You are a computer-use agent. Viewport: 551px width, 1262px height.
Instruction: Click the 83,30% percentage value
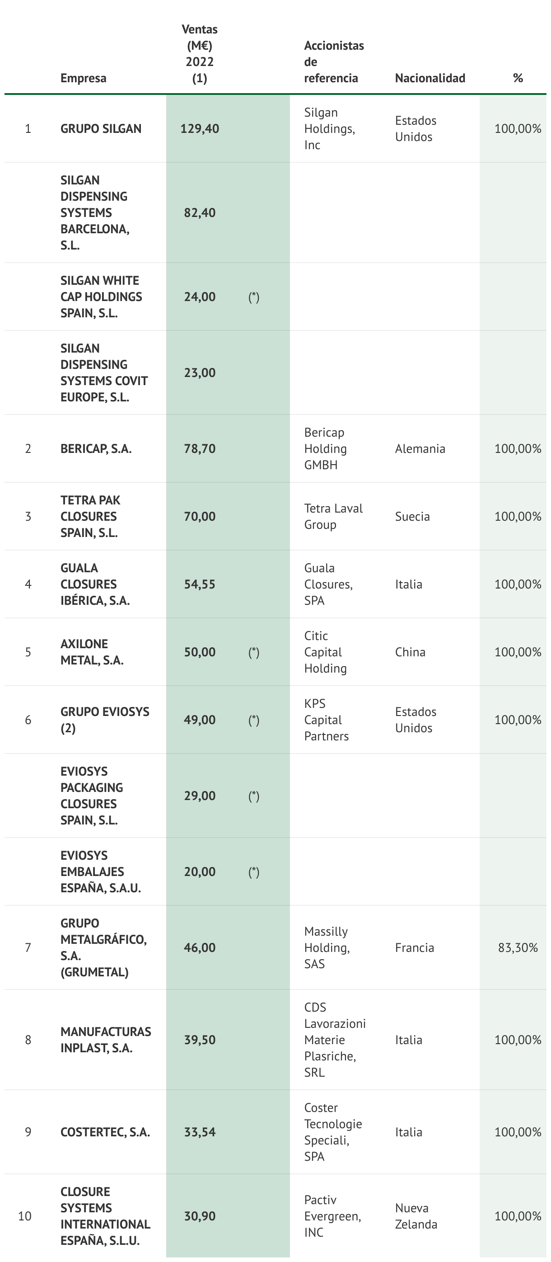click(x=517, y=947)
